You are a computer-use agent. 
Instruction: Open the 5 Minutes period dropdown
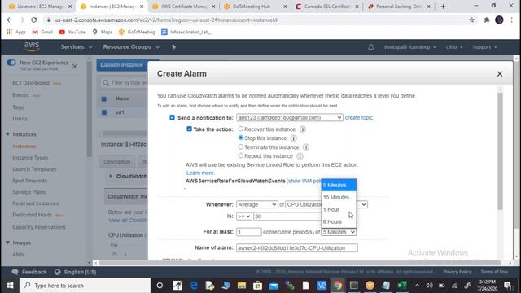(x=339, y=232)
